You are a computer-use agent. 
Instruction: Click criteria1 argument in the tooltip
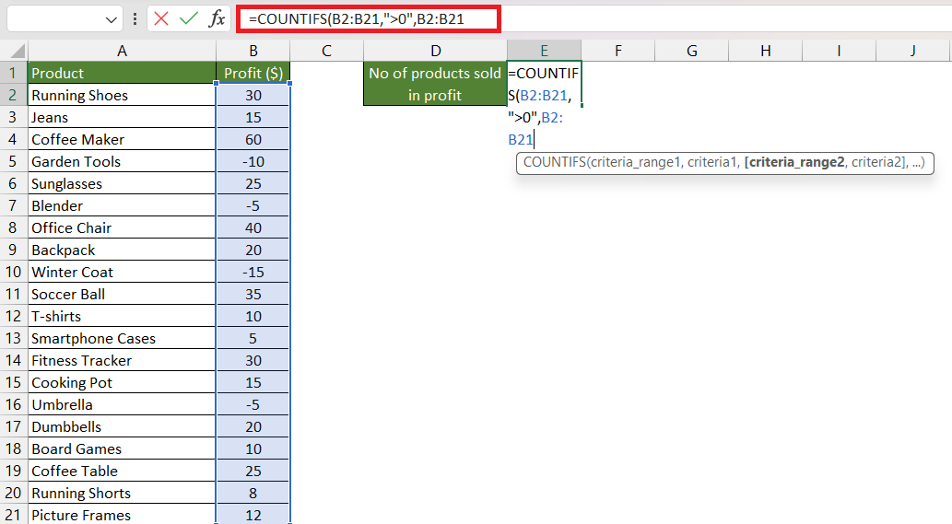click(x=712, y=162)
